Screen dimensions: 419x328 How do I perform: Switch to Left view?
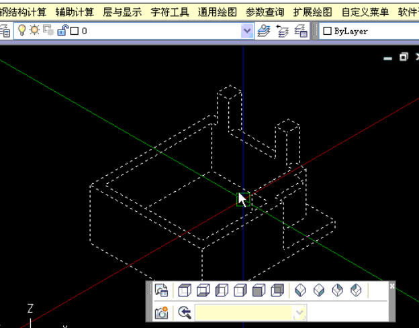point(222,290)
